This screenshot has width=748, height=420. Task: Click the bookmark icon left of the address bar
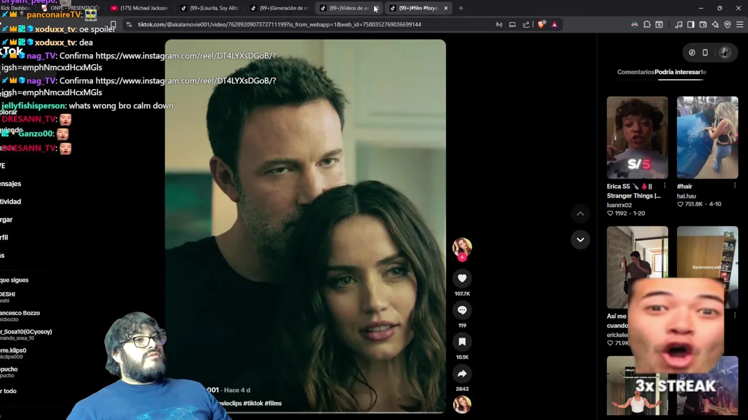[x=113, y=24]
